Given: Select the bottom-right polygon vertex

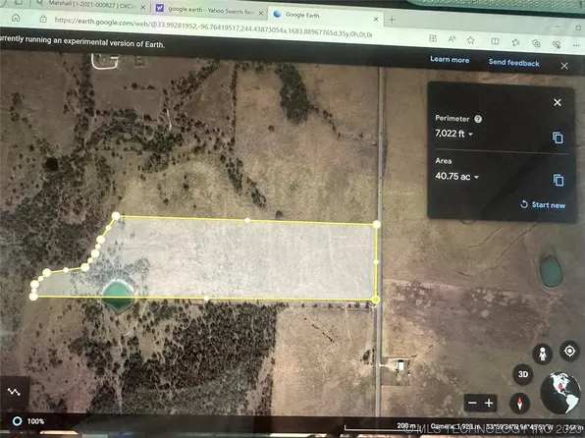Looking at the screenshot, I should [x=376, y=300].
